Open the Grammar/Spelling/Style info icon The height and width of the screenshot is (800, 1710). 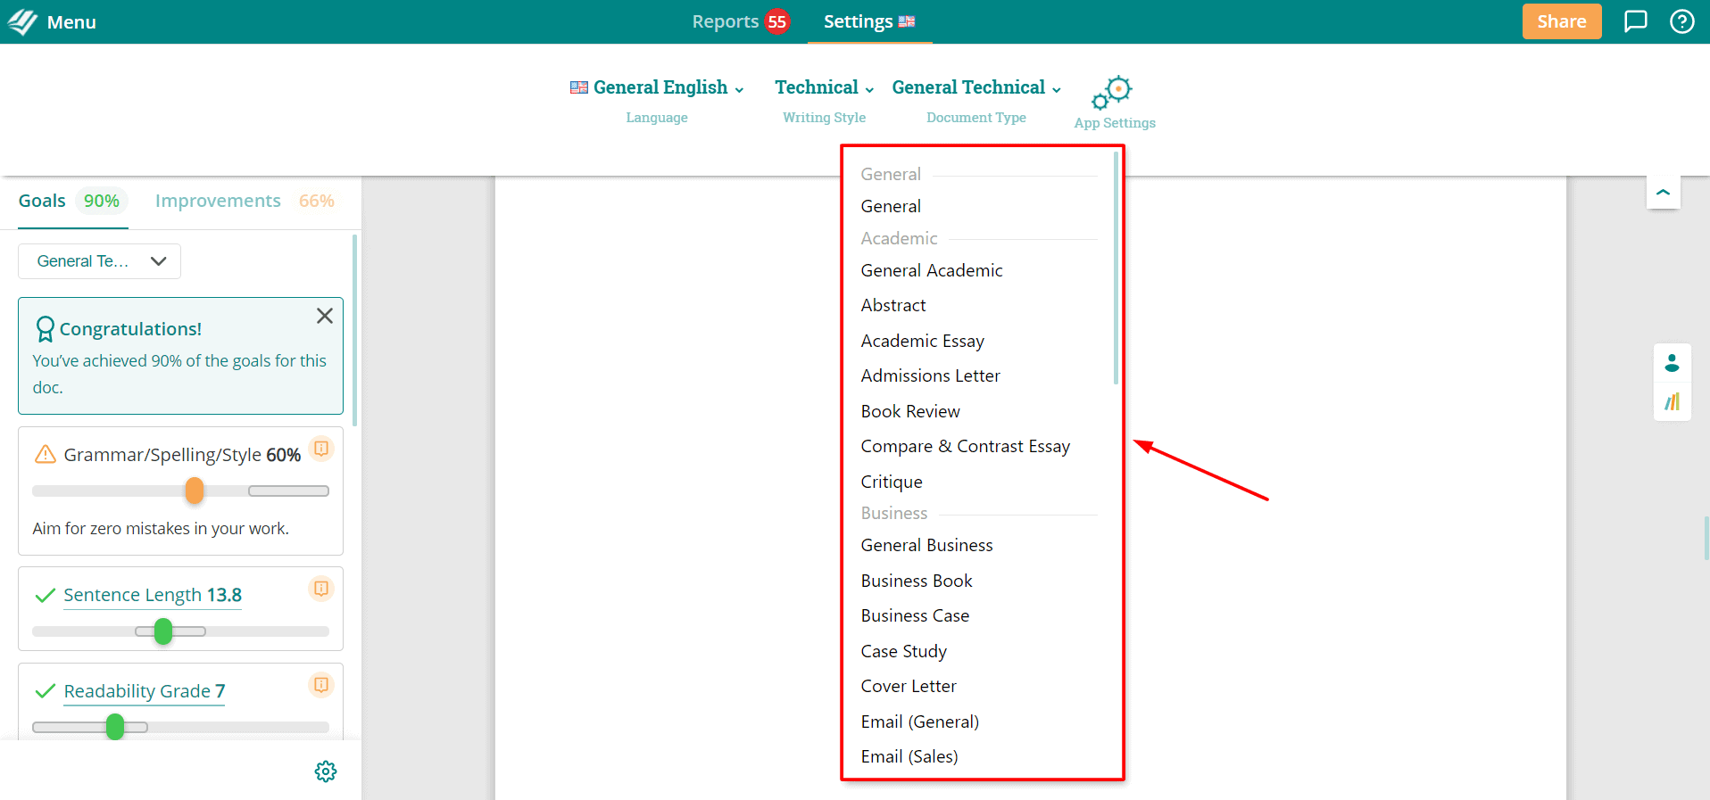321,448
